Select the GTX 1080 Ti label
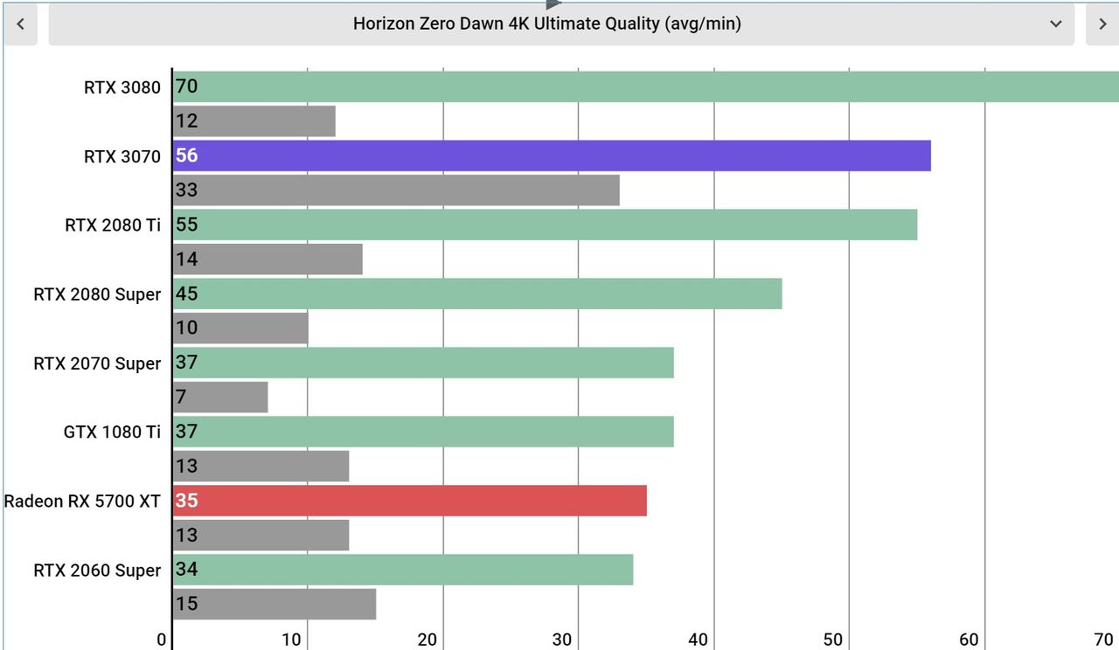This screenshot has width=1119, height=650. (x=112, y=432)
